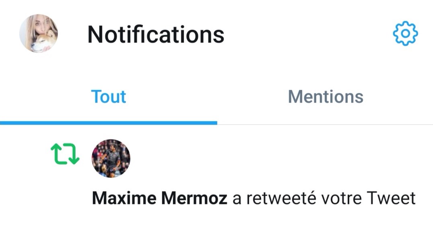Open Maxime Mermoz's profile via name

[x=159, y=199]
